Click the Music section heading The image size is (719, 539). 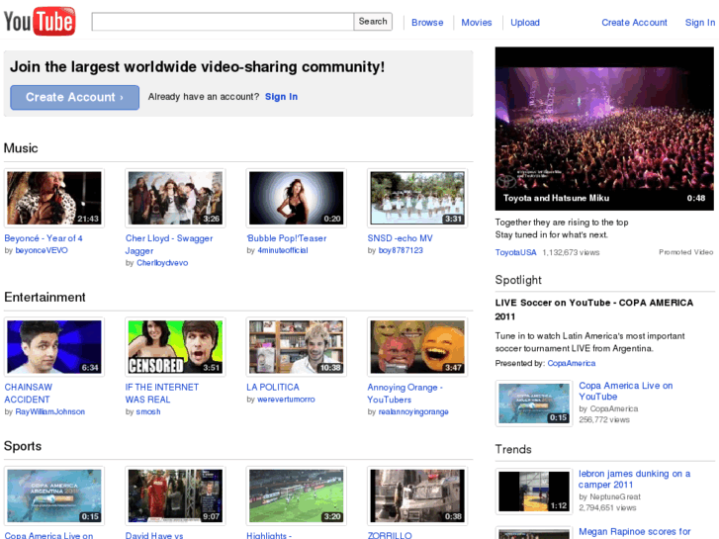21,148
